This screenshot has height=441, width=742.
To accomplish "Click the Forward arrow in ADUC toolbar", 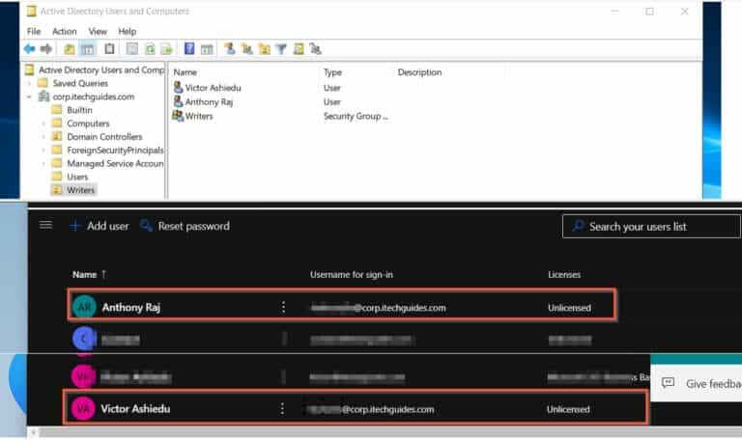I will pos(46,48).
